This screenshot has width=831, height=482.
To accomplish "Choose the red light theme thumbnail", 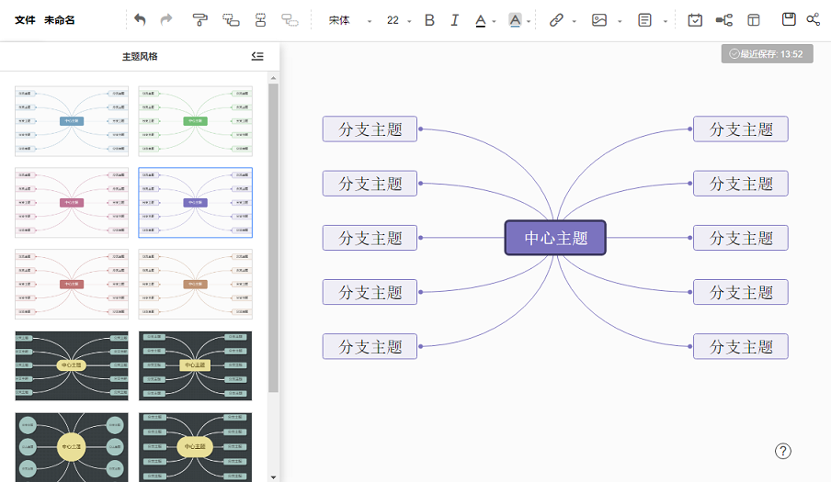I will tap(72, 284).
